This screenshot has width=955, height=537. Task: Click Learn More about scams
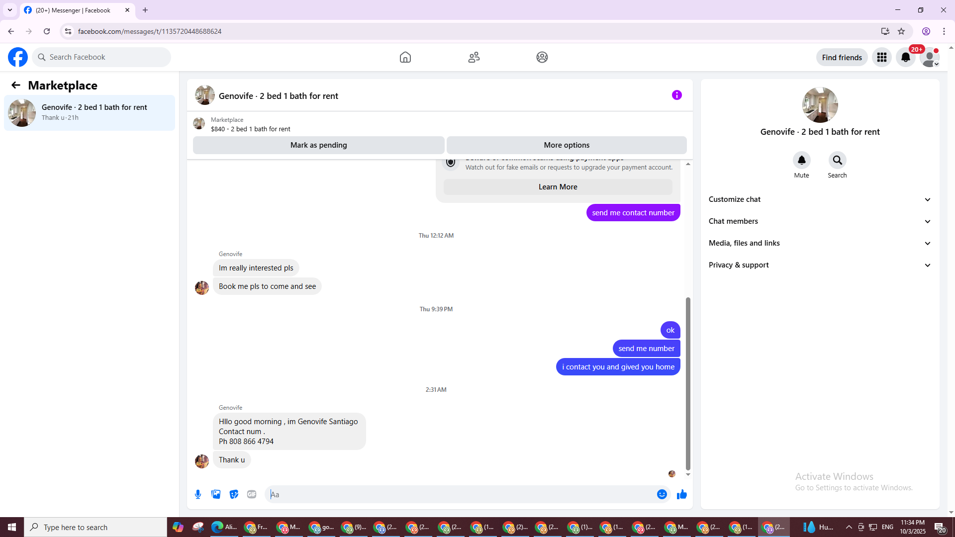tap(558, 187)
